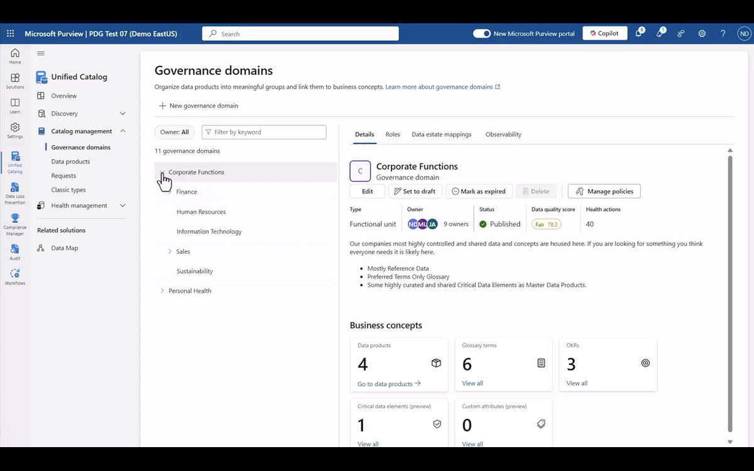Viewport: 754px width, 471px height.
Task: Open notifications bell icon
Action: (x=639, y=33)
